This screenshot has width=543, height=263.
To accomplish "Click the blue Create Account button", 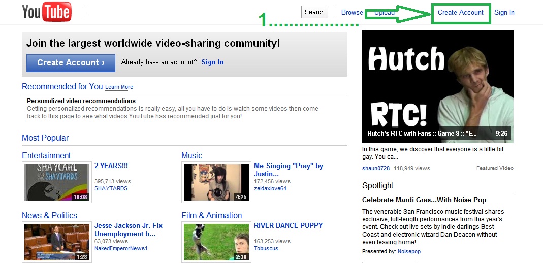I will point(71,63).
